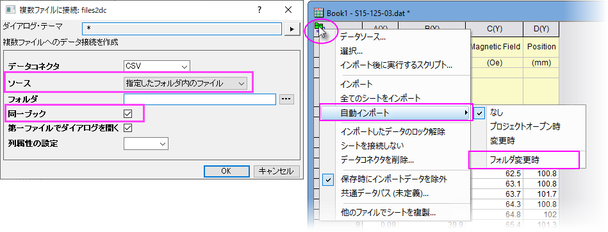This screenshot has width=608, height=232.
Task: Toggle the 同一ブック checkbox
Action: click(127, 113)
